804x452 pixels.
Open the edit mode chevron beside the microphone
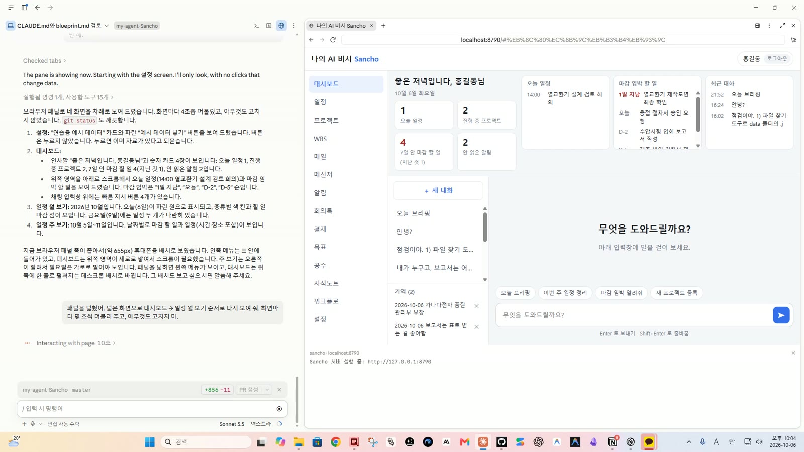tap(41, 424)
